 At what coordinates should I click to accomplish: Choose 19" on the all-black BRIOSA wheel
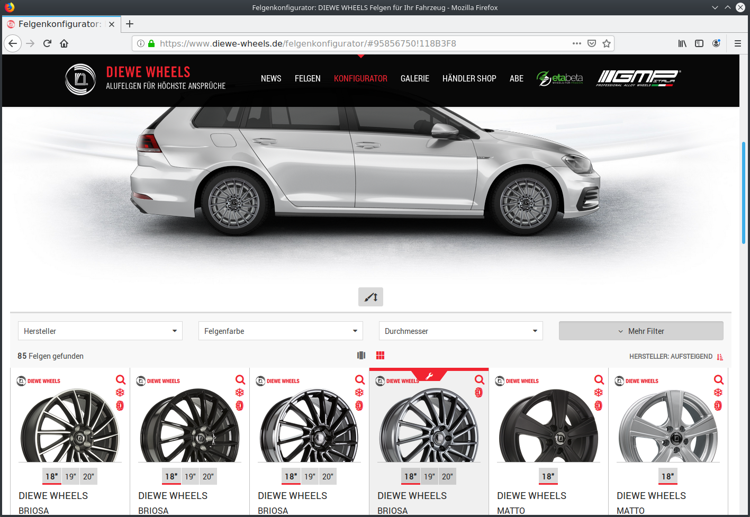[191, 477]
